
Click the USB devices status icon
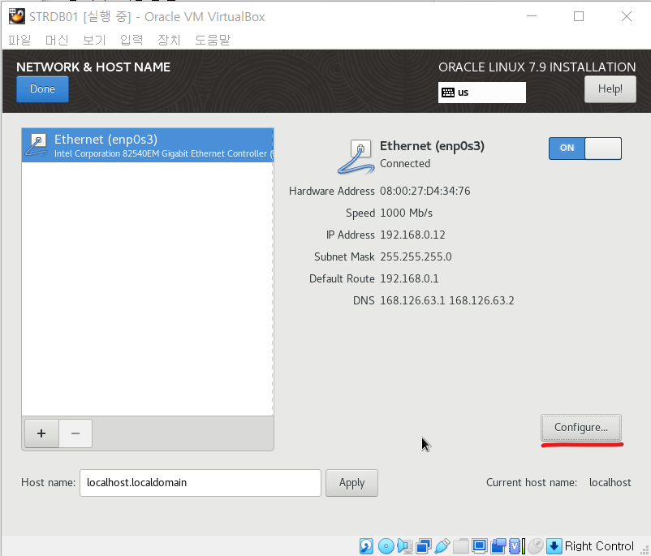(442, 545)
